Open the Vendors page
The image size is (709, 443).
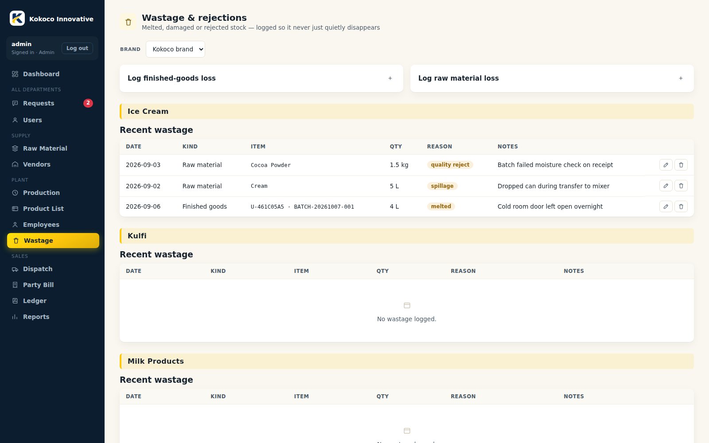click(53, 164)
